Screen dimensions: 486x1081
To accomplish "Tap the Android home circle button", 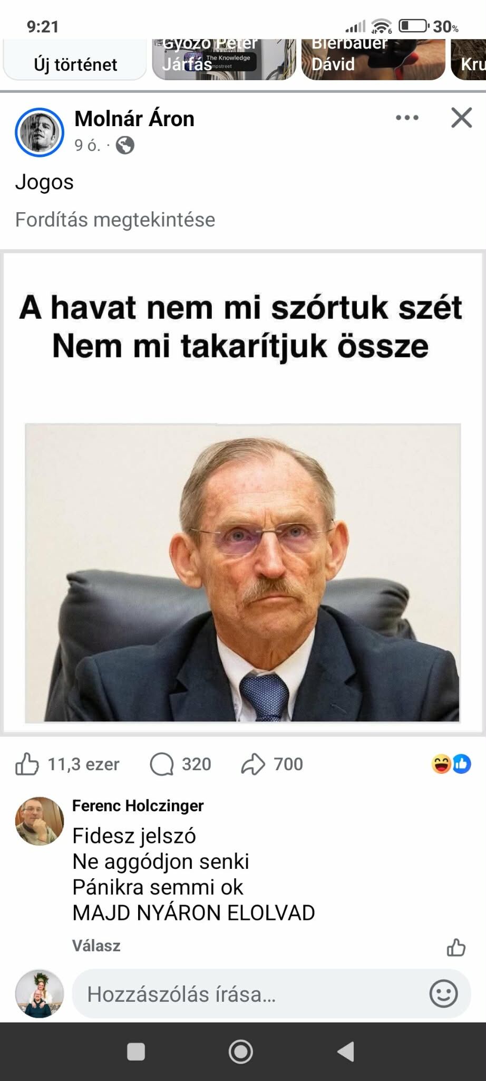I will (240, 1052).
